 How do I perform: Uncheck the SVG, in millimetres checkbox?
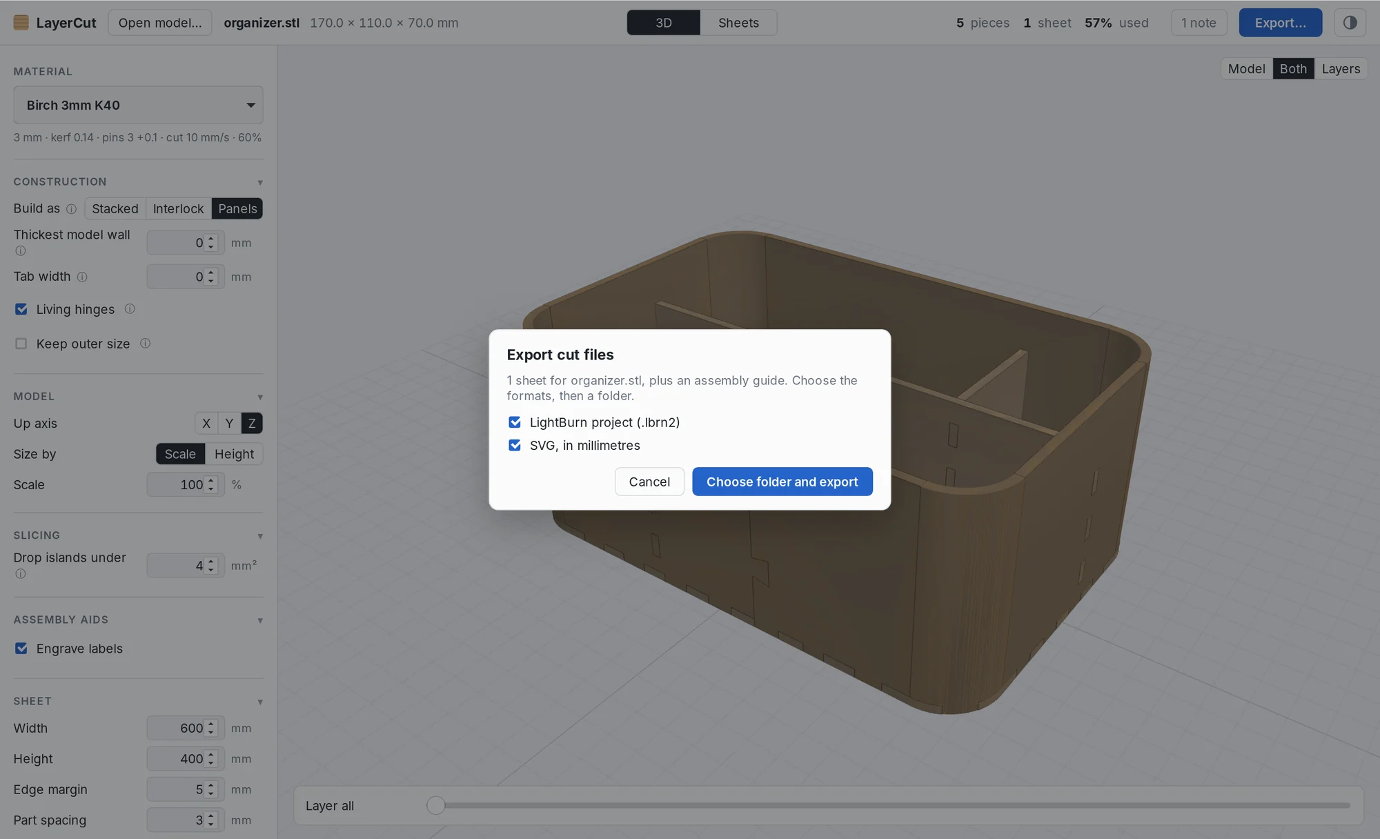point(515,446)
